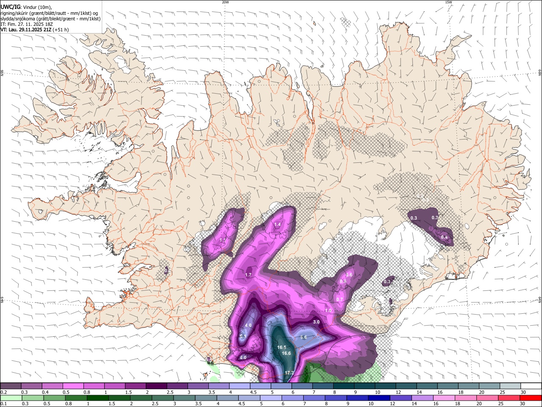
Task: Click the 'UWC/IG: Vindur (10m)' title text
Action: click(26, 7)
